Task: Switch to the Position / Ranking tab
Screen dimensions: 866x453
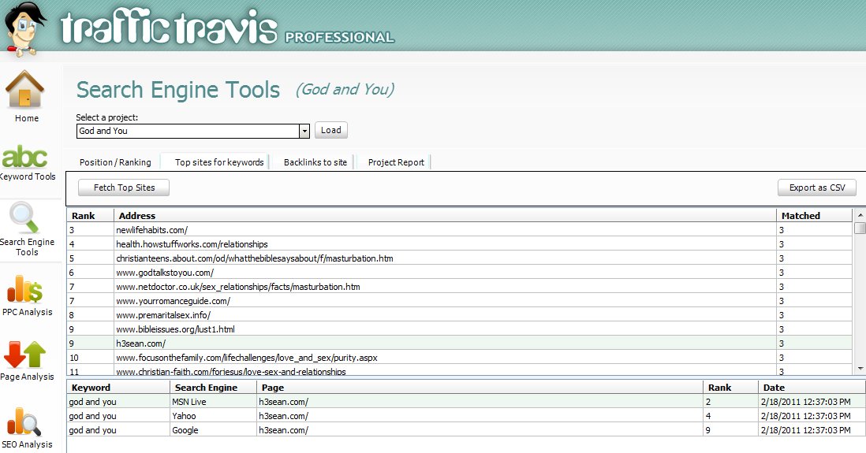Action: (x=115, y=162)
